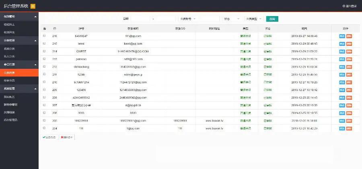
Task: Click orange 删除 button for ID 204
Action: pyautogui.click(x=349, y=129)
